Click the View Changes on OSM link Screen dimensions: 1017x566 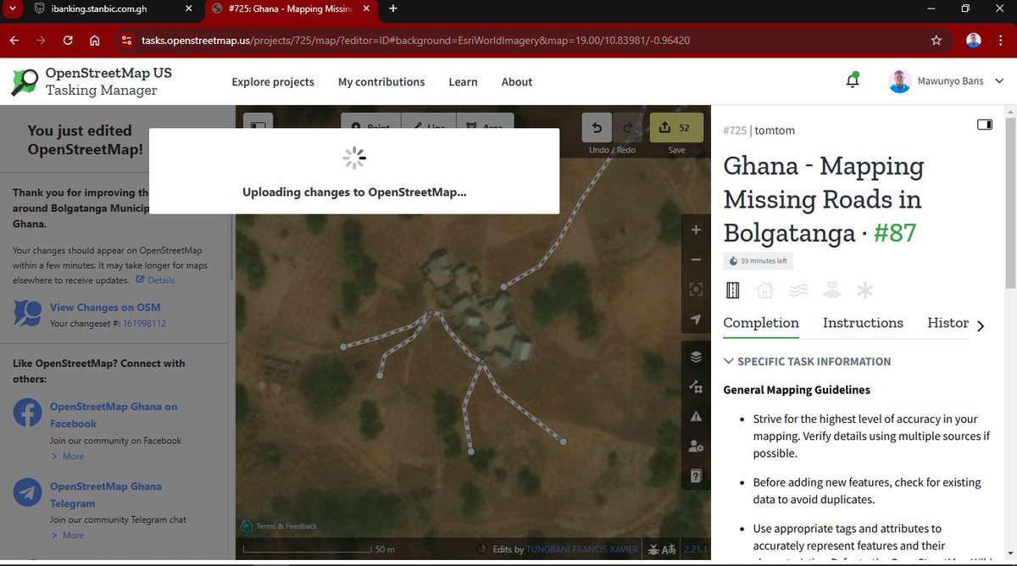coord(105,308)
